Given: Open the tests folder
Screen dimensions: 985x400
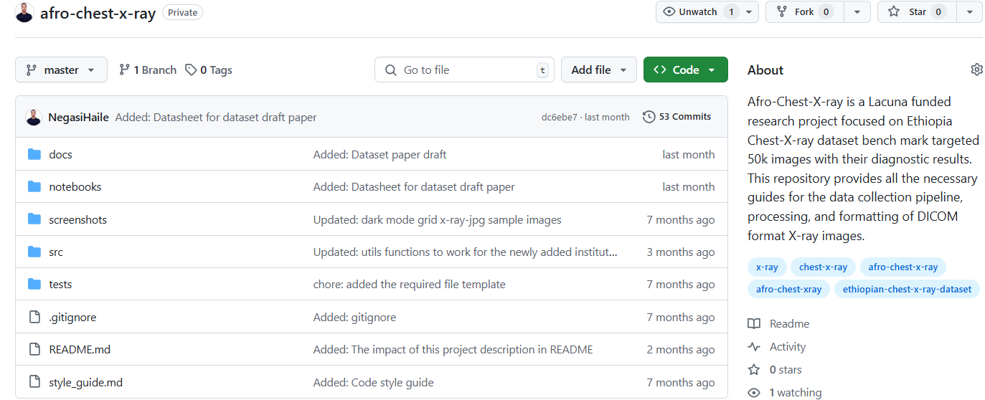Looking at the screenshot, I should tap(60, 284).
